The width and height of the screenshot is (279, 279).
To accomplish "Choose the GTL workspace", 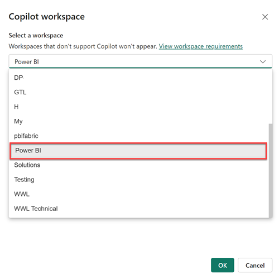I will (138, 92).
